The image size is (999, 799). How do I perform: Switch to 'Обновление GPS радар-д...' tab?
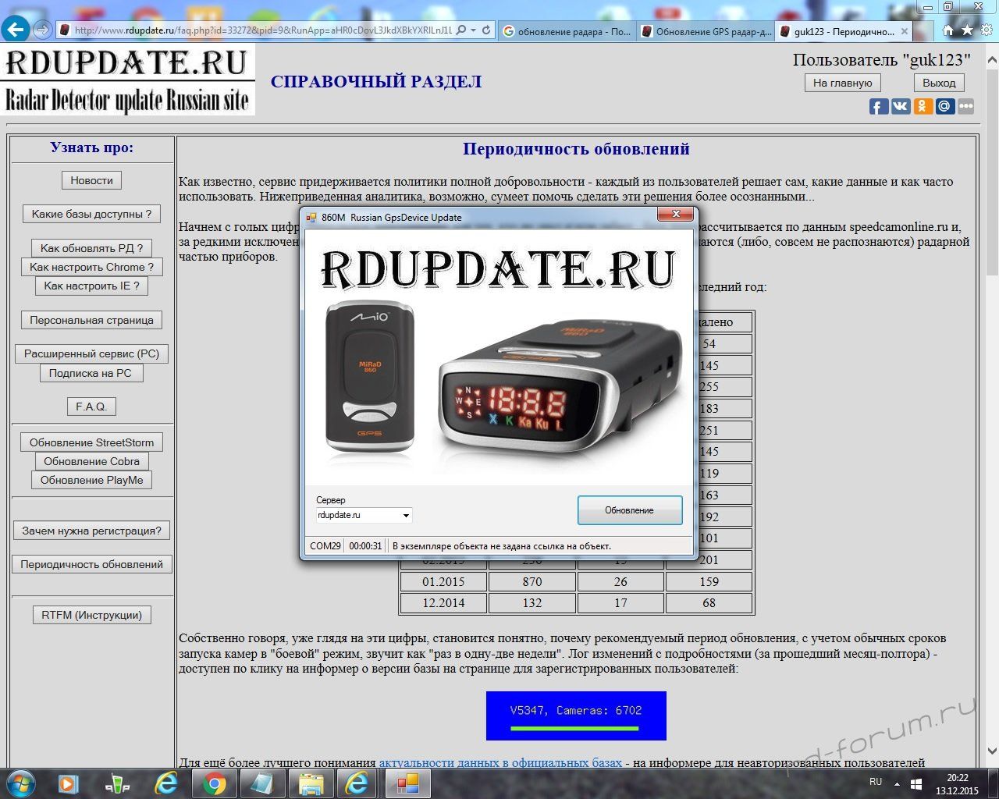(706, 31)
